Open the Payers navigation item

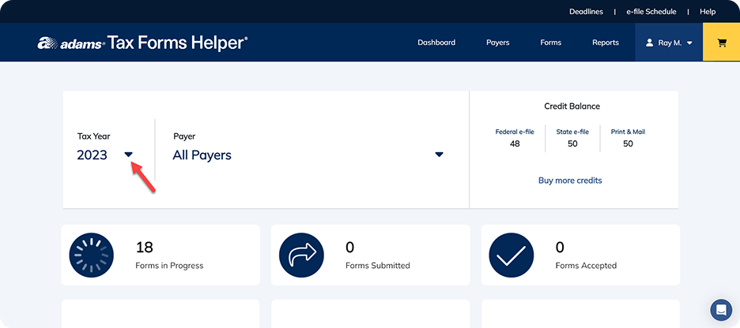pos(498,43)
